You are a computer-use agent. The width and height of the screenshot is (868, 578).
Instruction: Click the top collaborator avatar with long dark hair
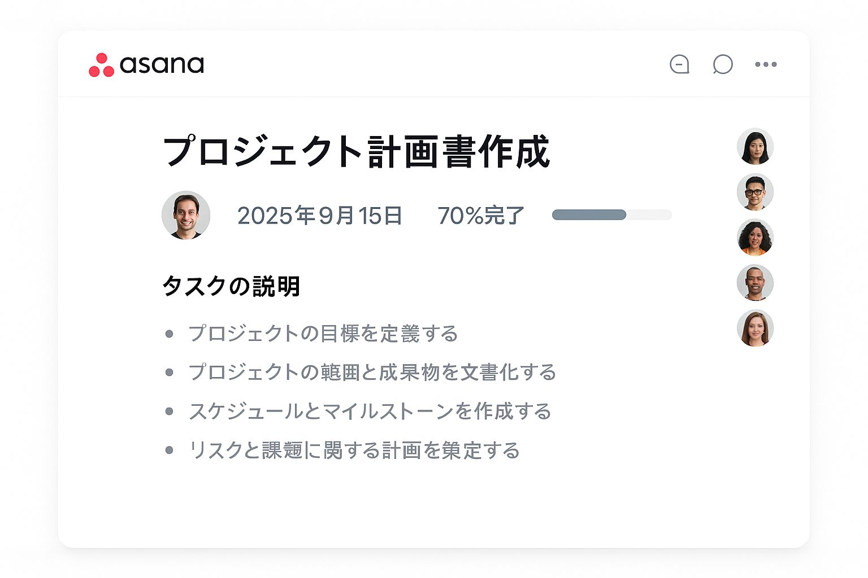tap(755, 147)
